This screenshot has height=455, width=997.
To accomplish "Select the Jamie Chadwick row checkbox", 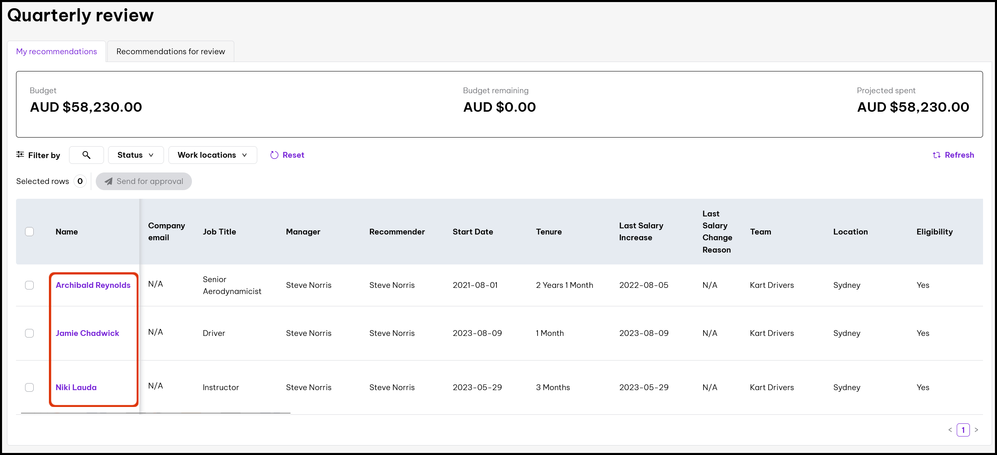I will (x=30, y=333).
